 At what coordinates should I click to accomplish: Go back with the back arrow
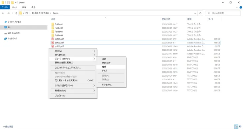click(x=3, y=13)
